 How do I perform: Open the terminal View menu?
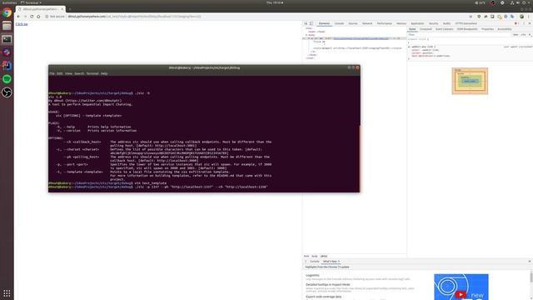point(68,73)
